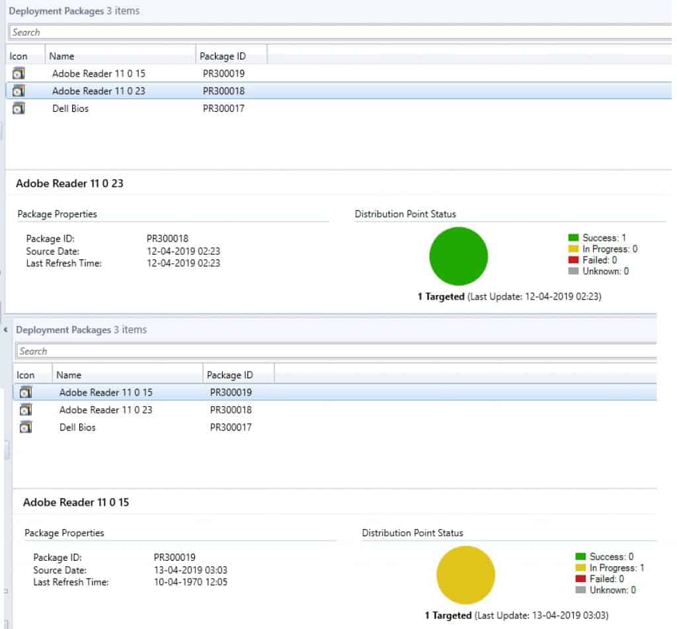
Task: Sort by Name column in bottom list
Action: 128,375
